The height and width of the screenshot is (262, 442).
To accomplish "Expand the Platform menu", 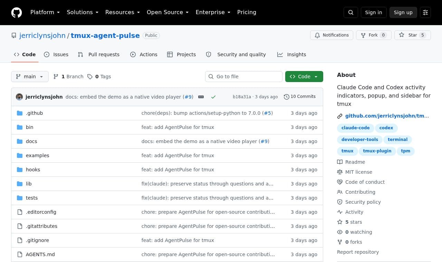I will (45, 12).
